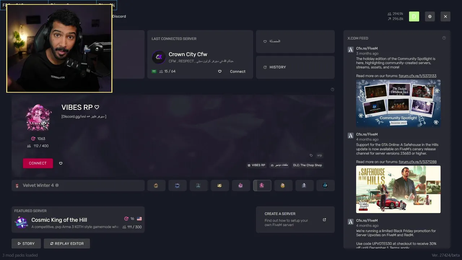Click the US flag on the featured server card
462x260 pixels.
tap(139, 218)
